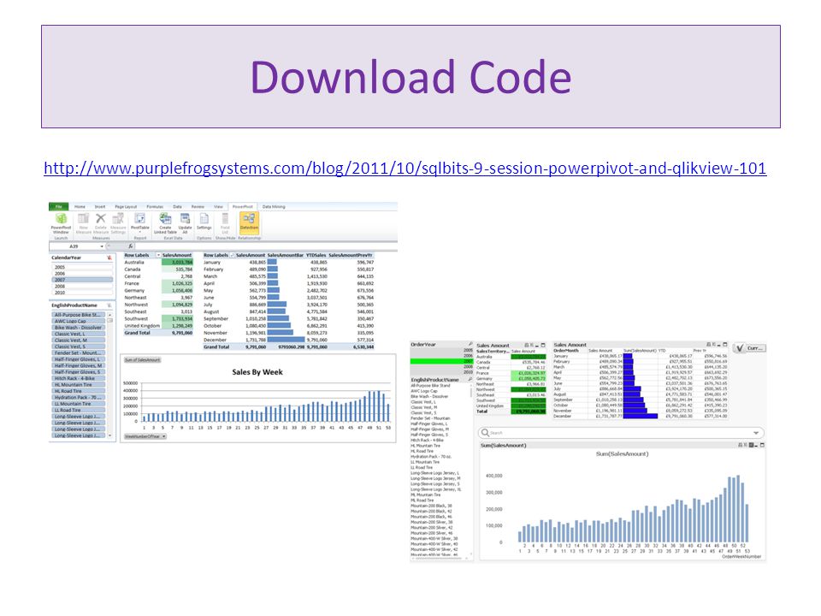
Task: Switch to the Formulas ribbon tab
Action: click(155, 207)
